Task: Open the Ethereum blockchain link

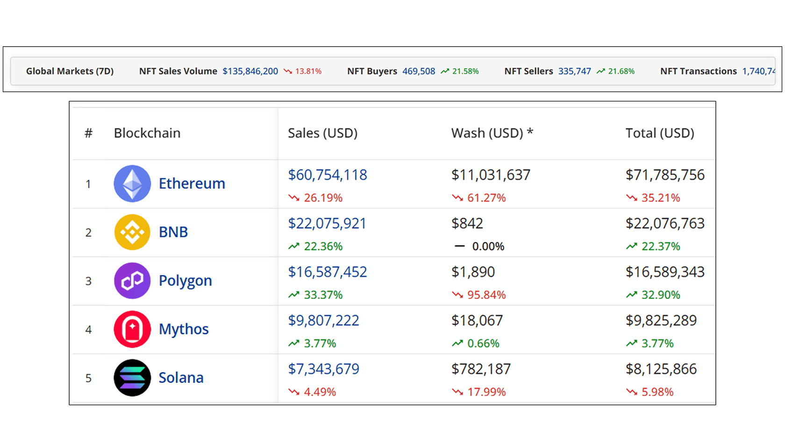Action: click(192, 184)
